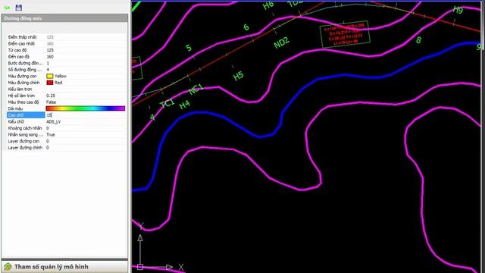Open the Dải màu rainbow gradient bar
This screenshot has width=485, height=273.
pyautogui.click(x=86, y=108)
